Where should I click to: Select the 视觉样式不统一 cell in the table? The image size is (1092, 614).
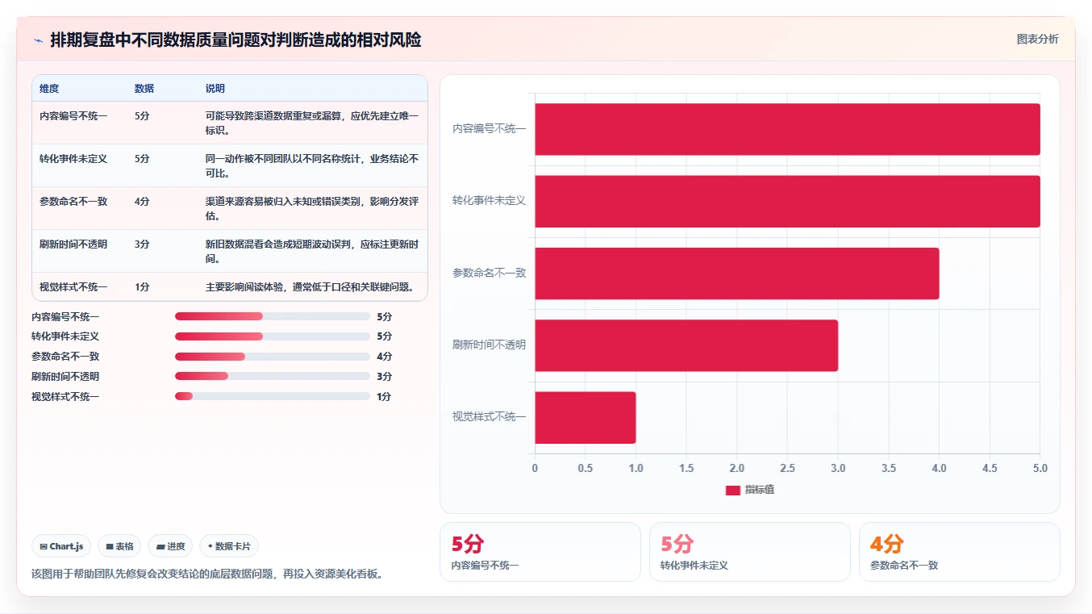pyautogui.click(x=73, y=287)
